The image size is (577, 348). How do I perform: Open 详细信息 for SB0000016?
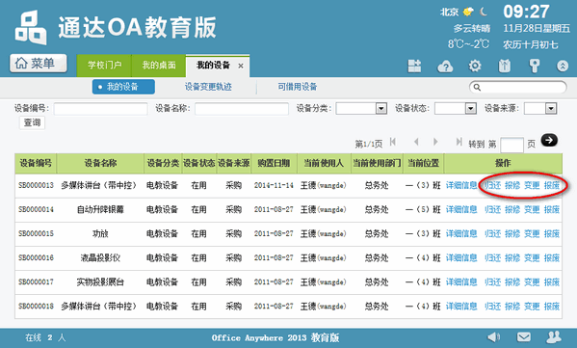coord(461,257)
